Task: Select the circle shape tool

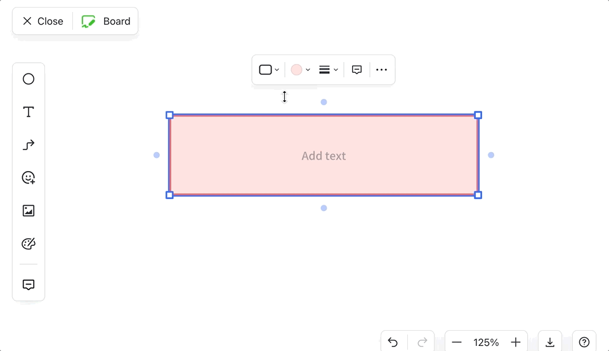Action: click(x=29, y=79)
